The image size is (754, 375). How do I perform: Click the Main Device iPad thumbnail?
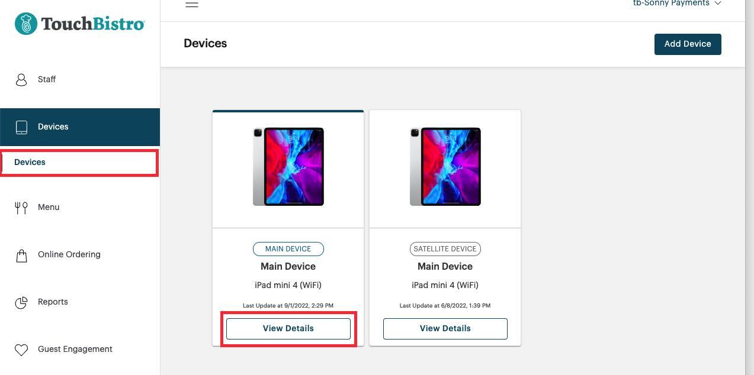coord(288,166)
